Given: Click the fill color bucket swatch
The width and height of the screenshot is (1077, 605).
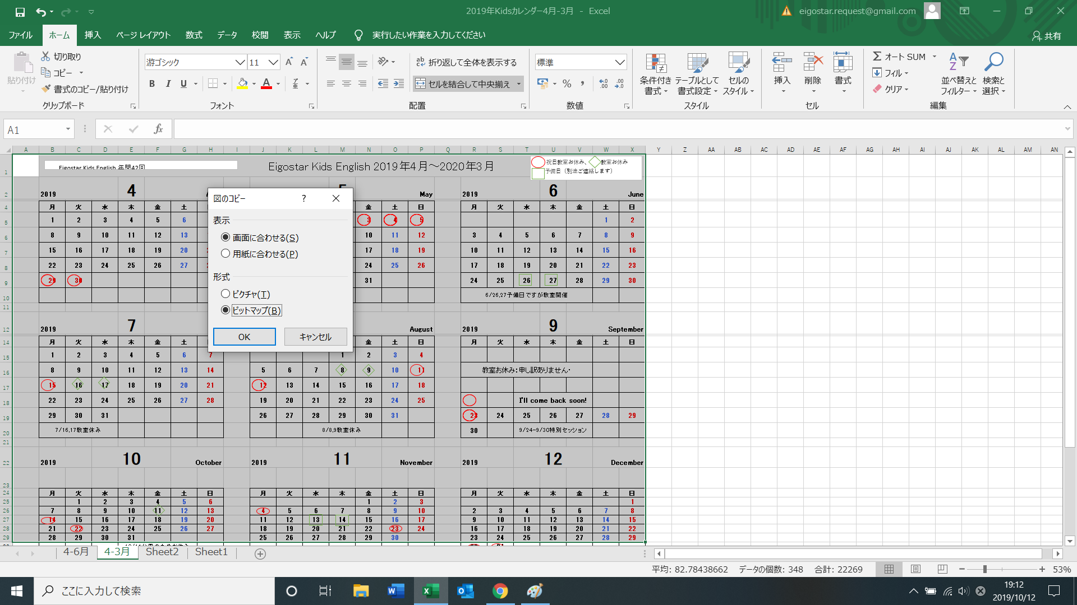Looking at the screenshot, I should 242,84.
